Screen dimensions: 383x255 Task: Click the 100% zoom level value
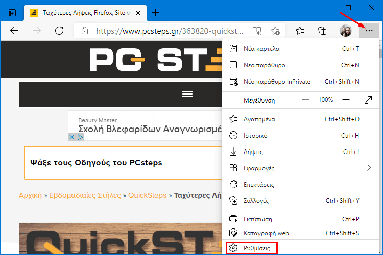click(x=325, y=100)
